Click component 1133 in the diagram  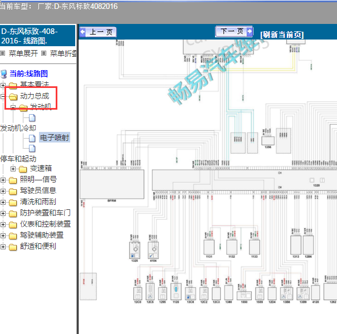click(255, 247)
